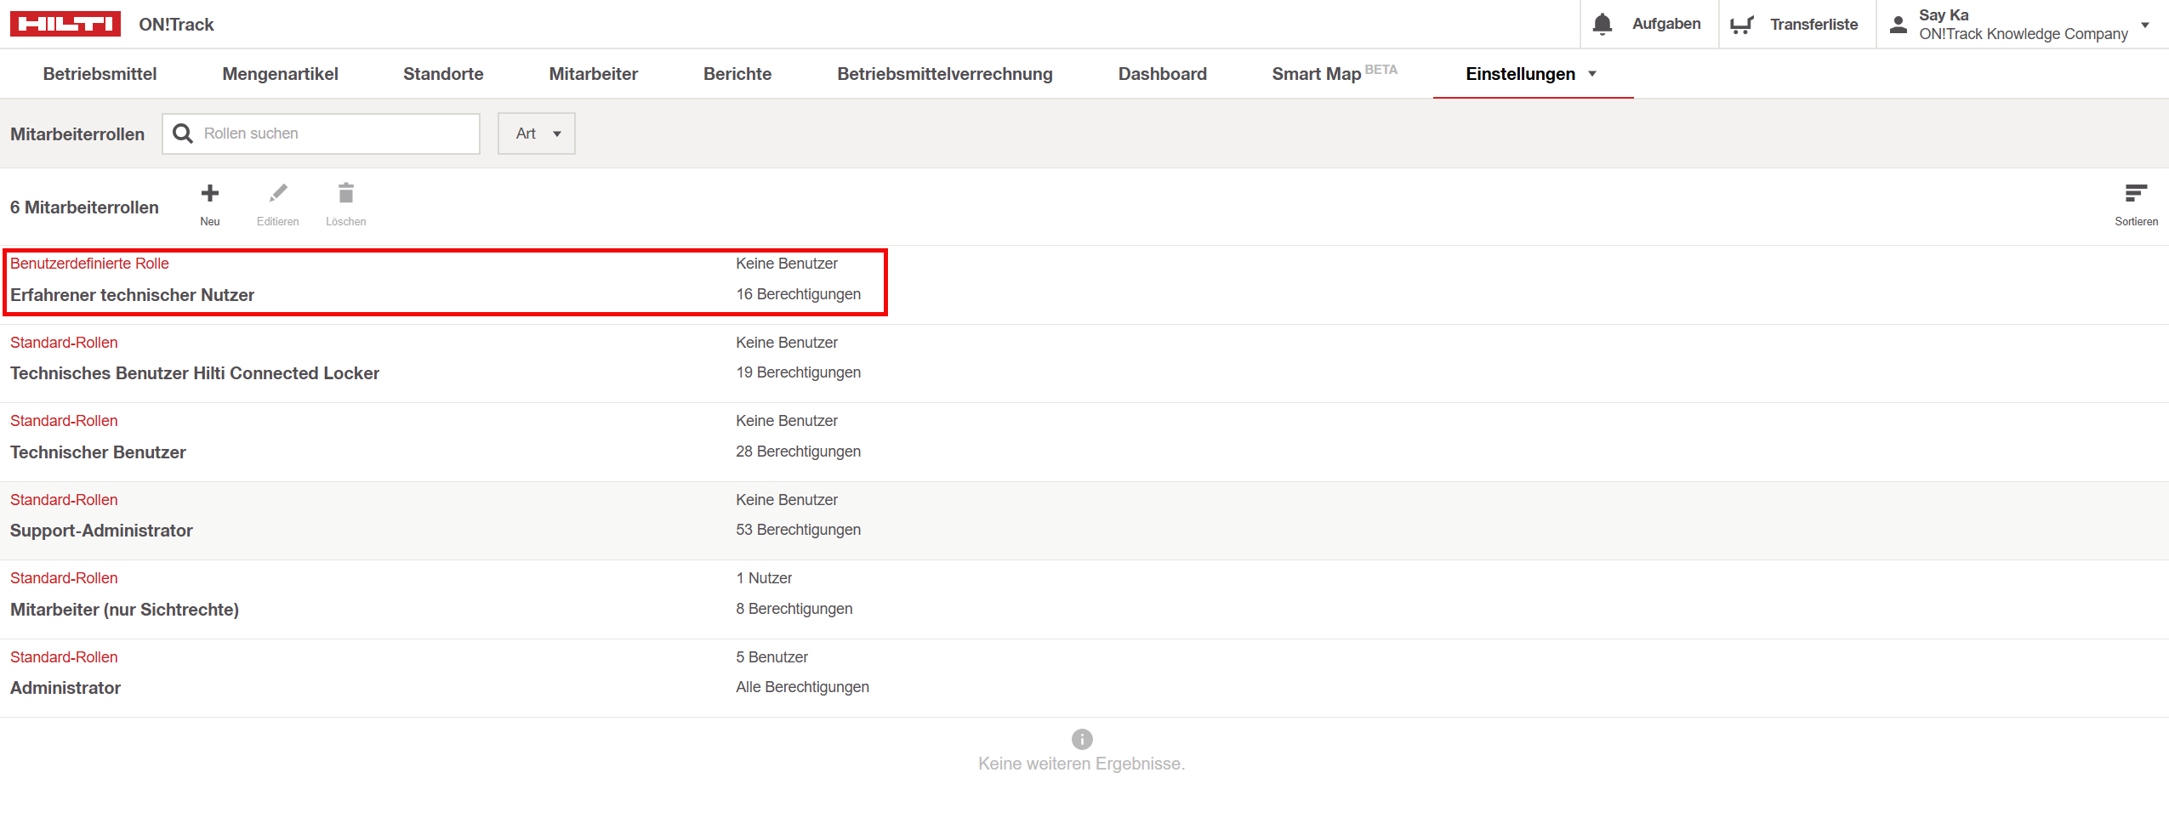Click the Aufgaben label
The width and height of the screenshot is (2169, 818).
(1666, 24)
